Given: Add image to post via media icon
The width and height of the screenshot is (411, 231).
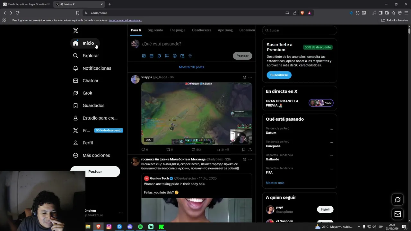Looking at the screenshot, I should click(x=144, y=56).
